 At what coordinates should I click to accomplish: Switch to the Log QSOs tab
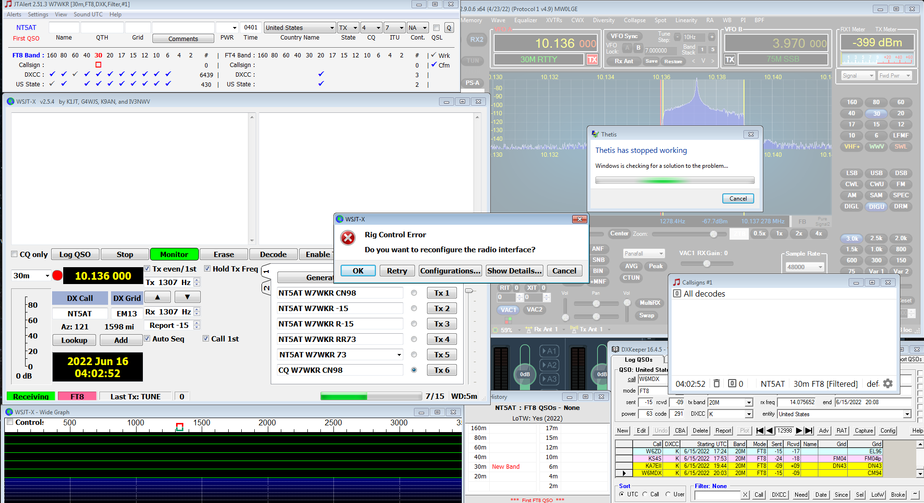[x=638, y=360]
